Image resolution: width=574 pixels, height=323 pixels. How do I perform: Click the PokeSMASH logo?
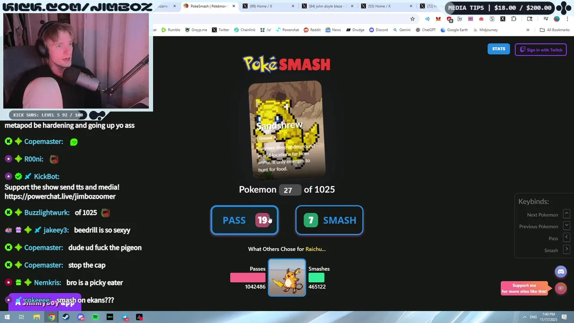[287, 64]
